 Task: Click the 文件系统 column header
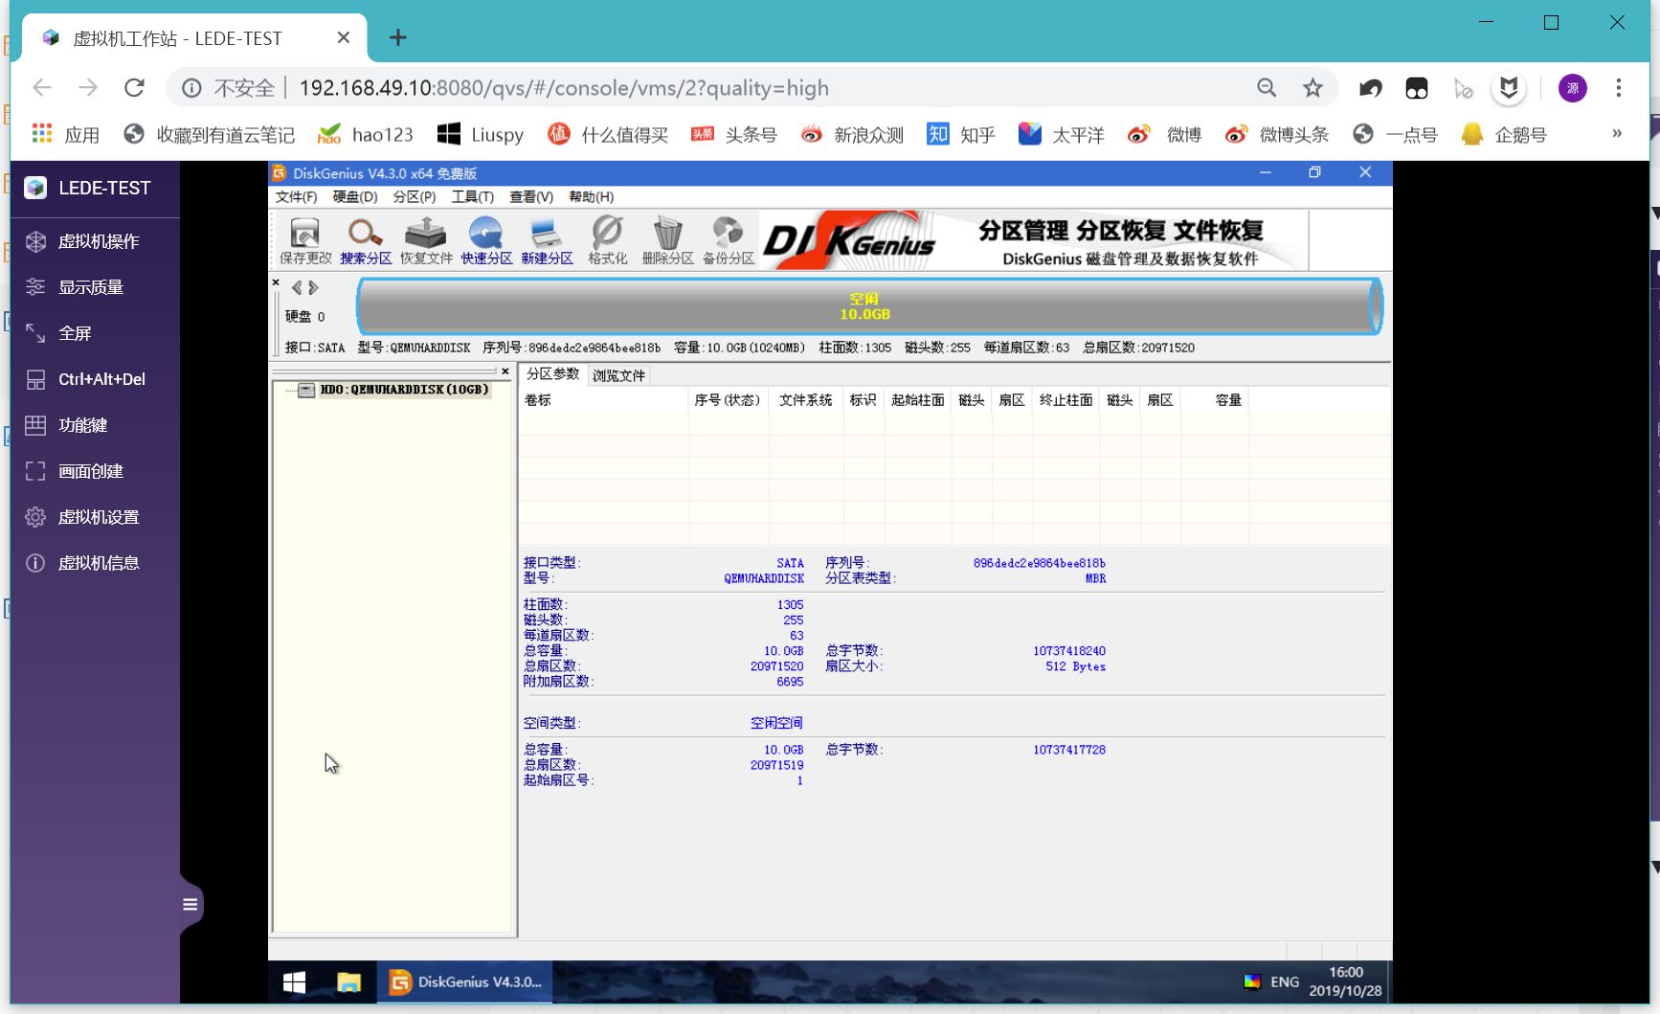[805, 400]
